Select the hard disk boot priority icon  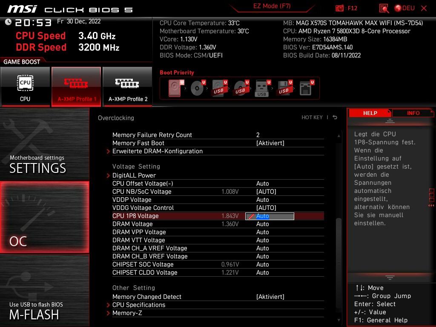point(176,88)
